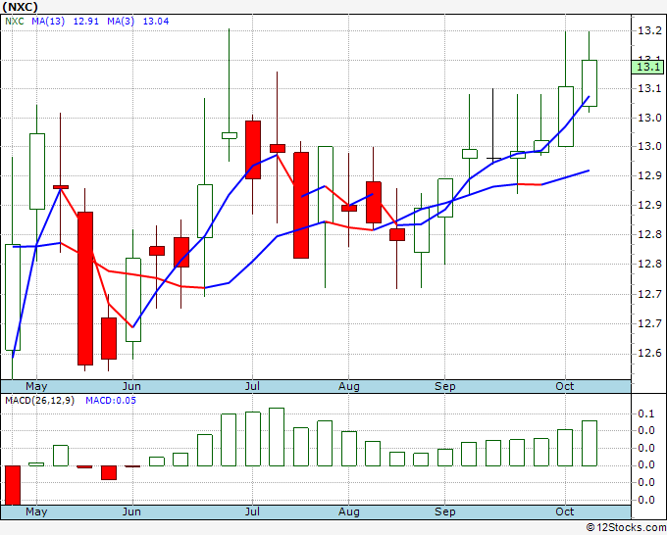Select Sep on the price chart axis
This screenshot has width=667, height=535.
445,386
